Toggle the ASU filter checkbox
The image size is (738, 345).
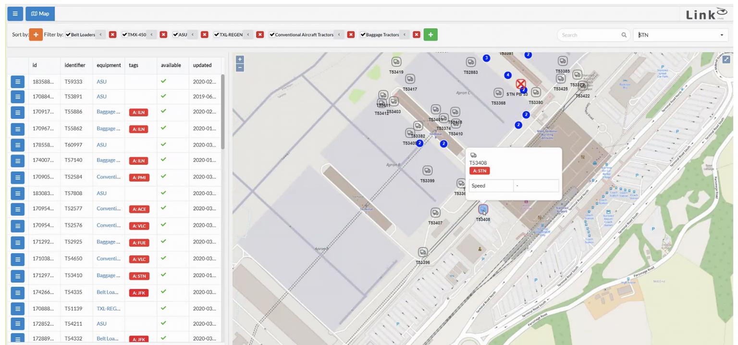point(175,34)
